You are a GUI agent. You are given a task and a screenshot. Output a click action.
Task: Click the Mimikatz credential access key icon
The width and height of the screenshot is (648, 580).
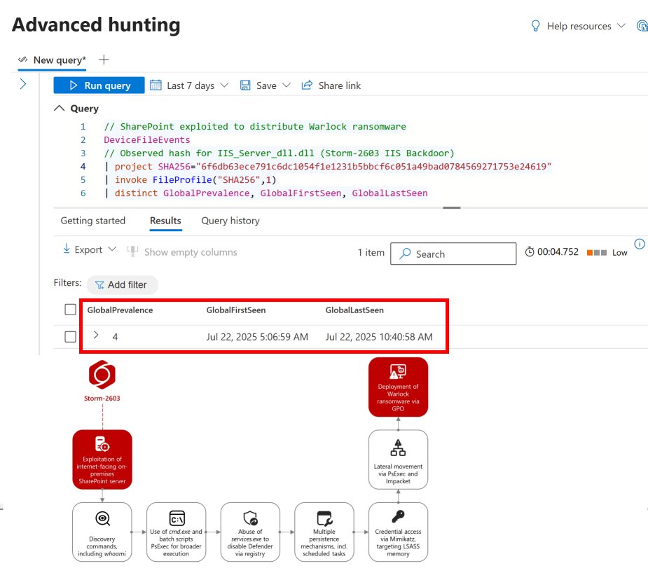398,516
